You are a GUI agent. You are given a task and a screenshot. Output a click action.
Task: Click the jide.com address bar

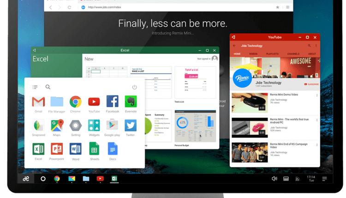(177, 7)
